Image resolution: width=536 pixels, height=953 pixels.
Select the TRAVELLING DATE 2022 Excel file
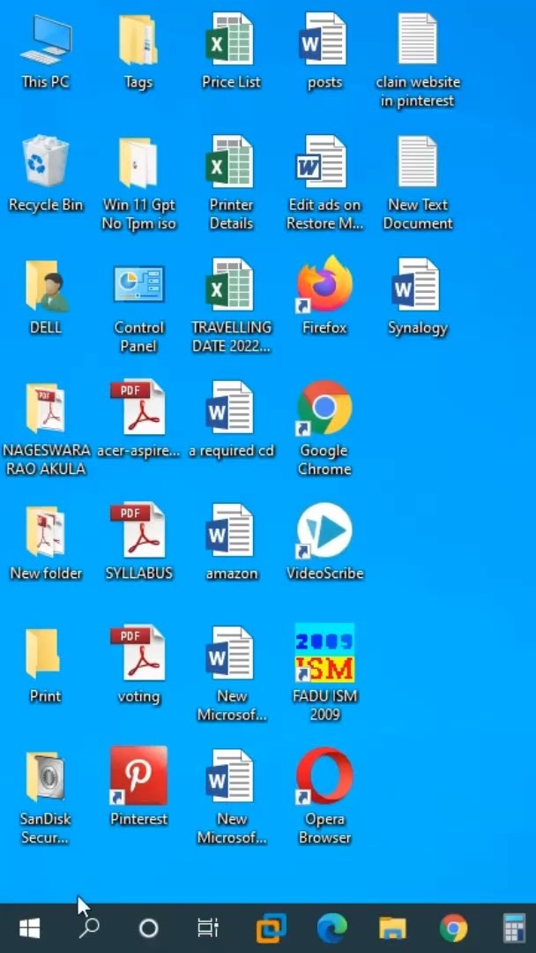pyautogui.click(x=229, y=284)
